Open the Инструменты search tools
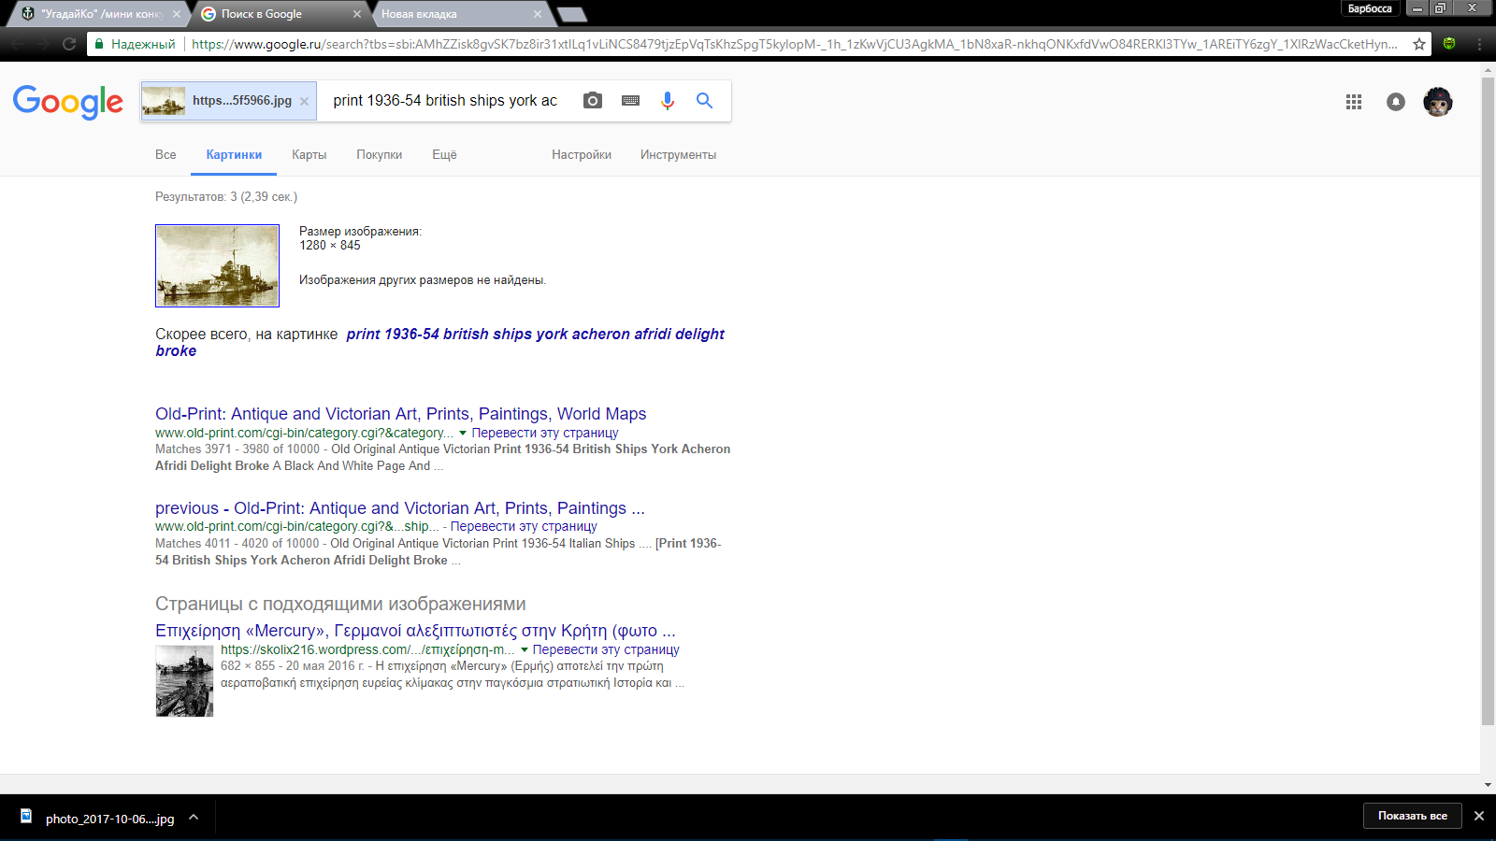This screenshot has height=841, width=1496. click(x=678, y=155)
